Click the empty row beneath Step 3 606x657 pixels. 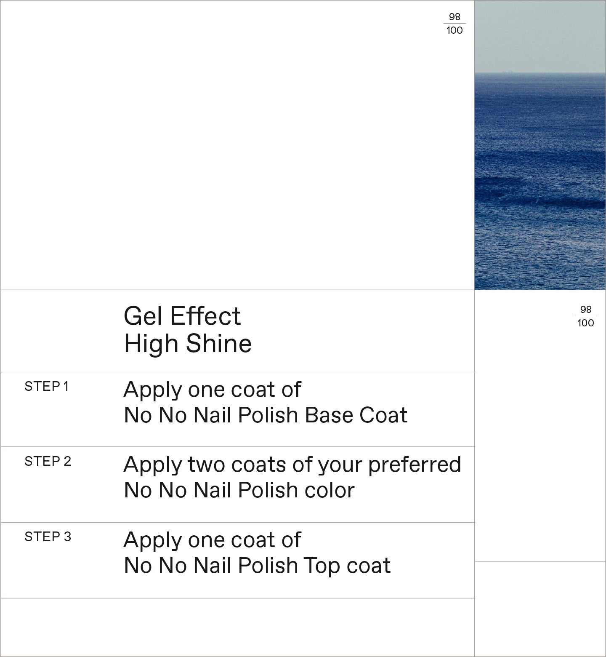click(x=237, y=627)
